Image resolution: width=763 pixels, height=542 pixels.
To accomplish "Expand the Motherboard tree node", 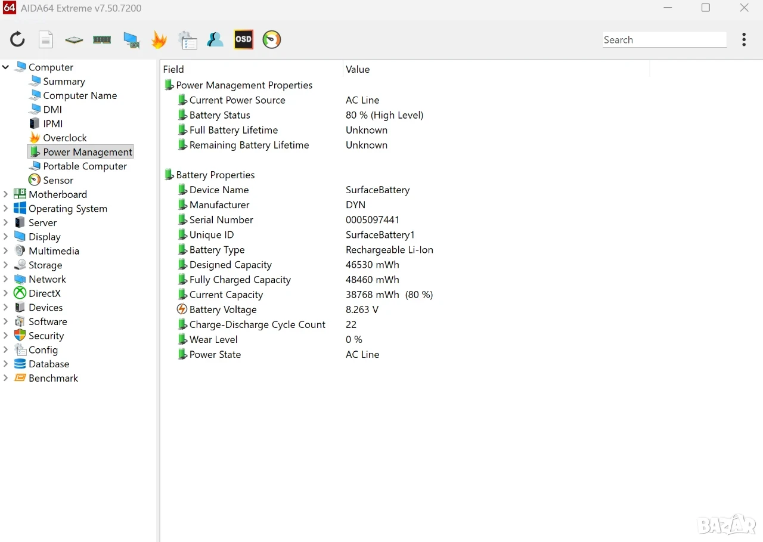I will (x=6, y=194).
